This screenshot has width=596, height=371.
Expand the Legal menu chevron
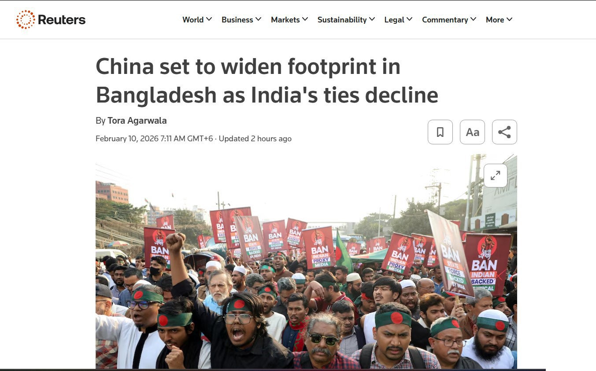tap(409, 19)
